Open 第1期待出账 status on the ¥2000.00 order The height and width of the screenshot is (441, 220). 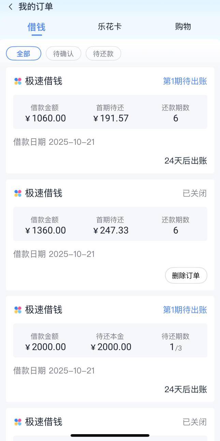click(185, 310)
